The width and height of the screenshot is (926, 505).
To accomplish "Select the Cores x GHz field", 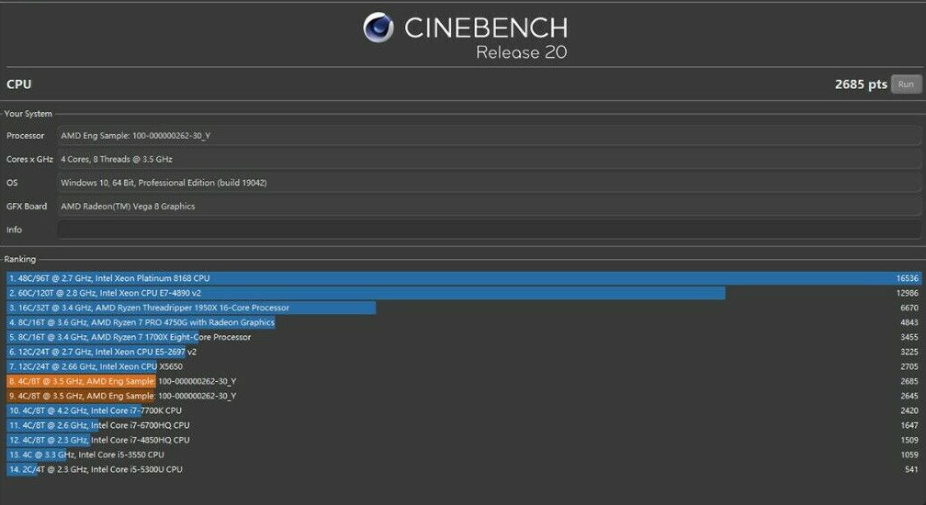I will (489, 159).
